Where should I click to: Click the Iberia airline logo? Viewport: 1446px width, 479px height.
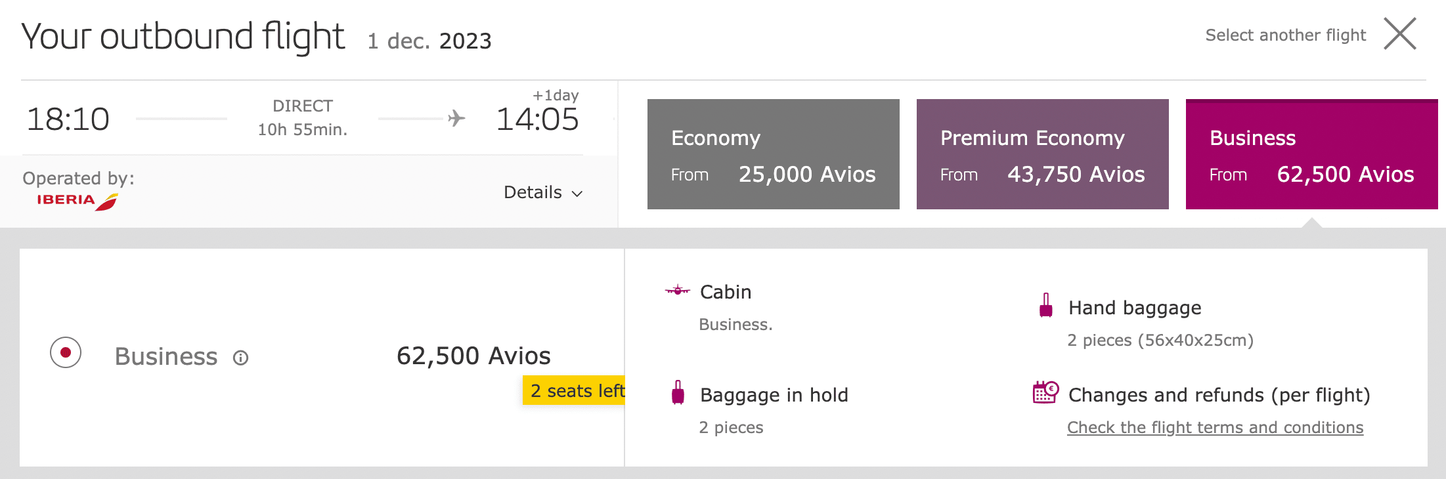coord(77,201)
